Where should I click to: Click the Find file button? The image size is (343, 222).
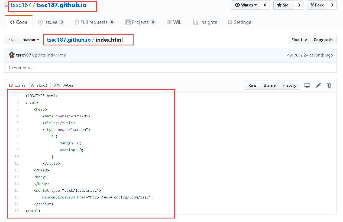click(x=299, y=40)
